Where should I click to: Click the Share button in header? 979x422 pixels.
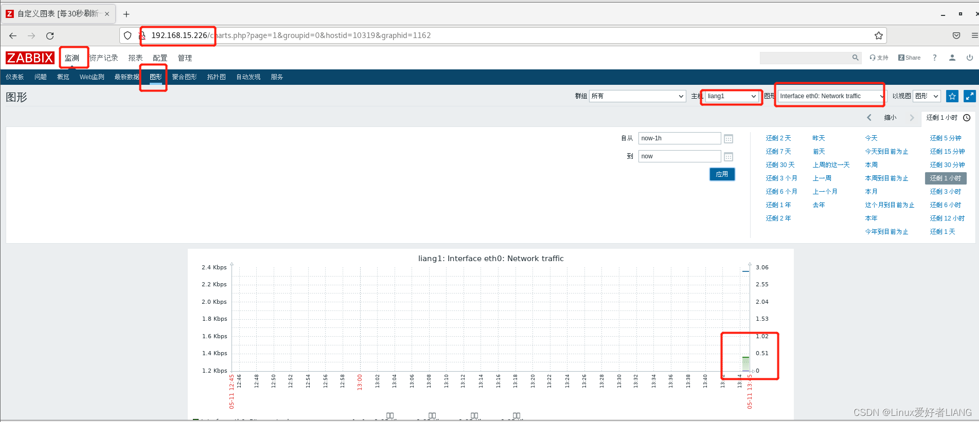coord(910,58)
